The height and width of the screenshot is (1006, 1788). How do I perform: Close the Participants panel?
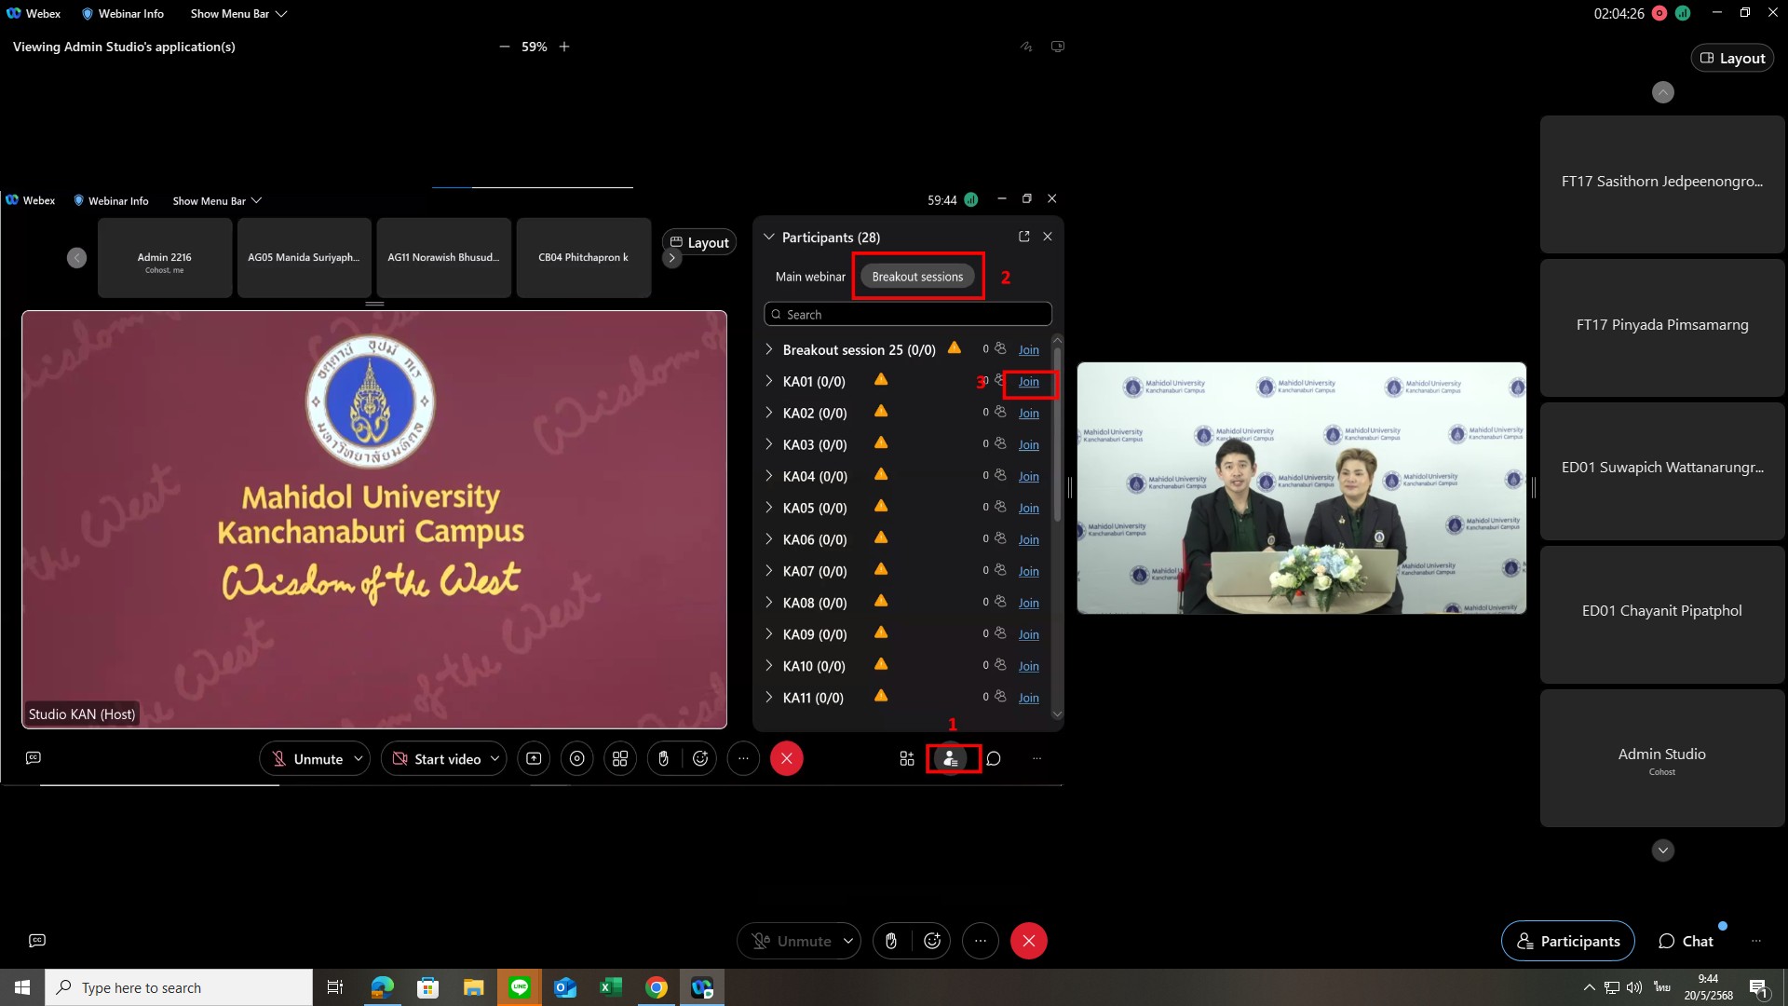(x=1048, y=237)
